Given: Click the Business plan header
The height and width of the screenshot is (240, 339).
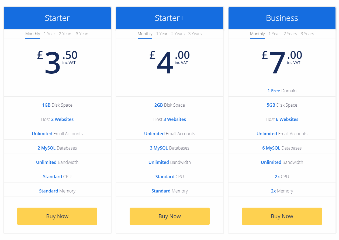Looking at the screenshot, I should click(x=282, y=18).
